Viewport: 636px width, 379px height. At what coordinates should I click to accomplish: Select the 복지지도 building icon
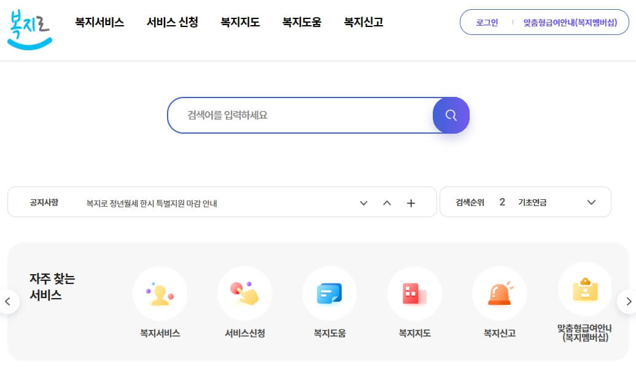pos(414,293)
